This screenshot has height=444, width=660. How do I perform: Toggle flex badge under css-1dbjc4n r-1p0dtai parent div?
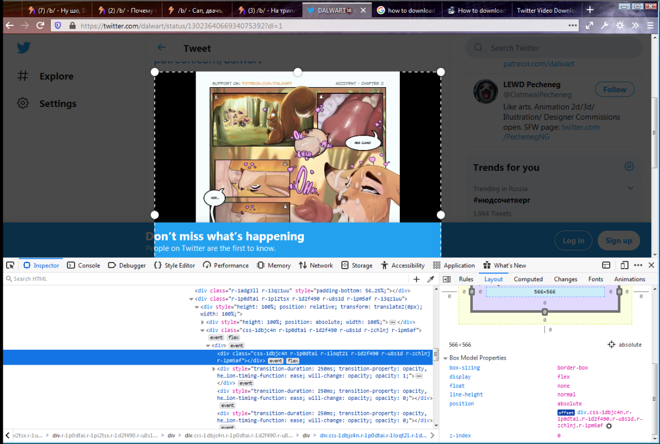(234, 338)
